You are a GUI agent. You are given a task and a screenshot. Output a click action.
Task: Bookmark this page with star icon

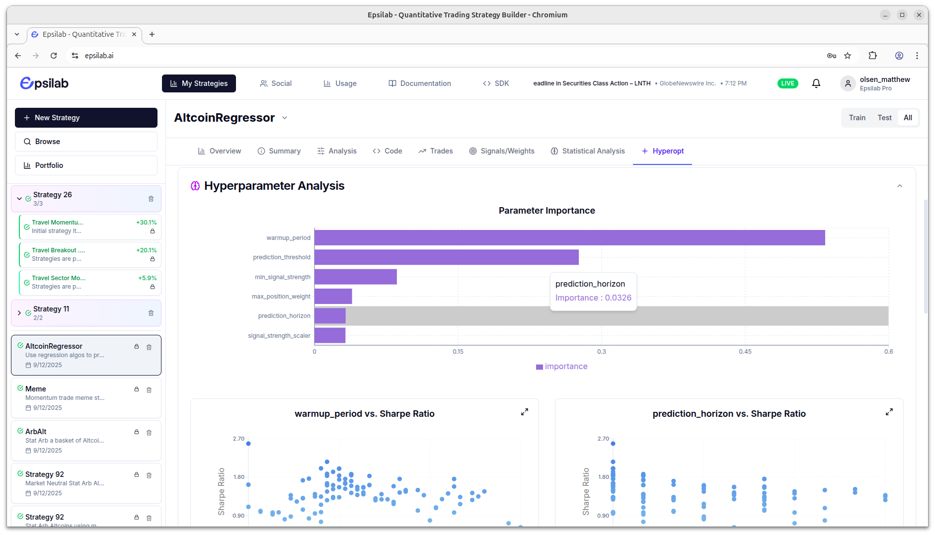848,56
